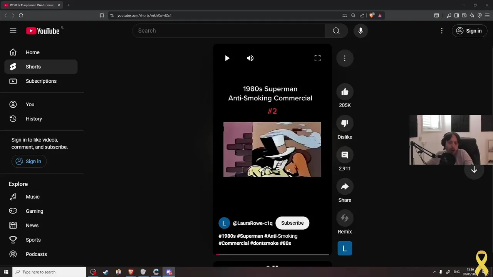Open the YouTube settings three-dot menu
This screenshot has width=493, height=277.
coord(442,31)
